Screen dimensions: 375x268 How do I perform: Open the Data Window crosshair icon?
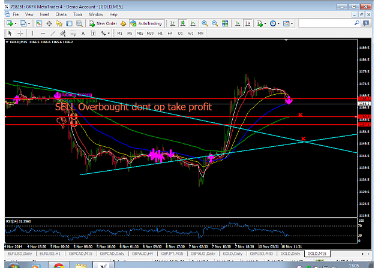[49, 23]
